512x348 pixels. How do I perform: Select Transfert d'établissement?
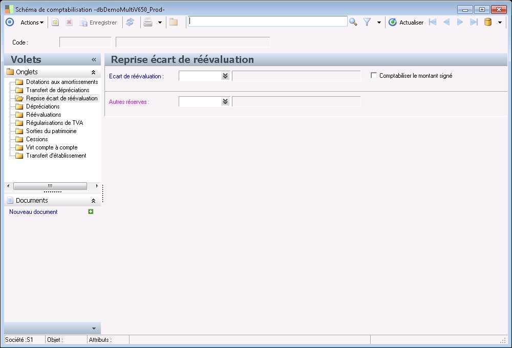tap(56, 156)
